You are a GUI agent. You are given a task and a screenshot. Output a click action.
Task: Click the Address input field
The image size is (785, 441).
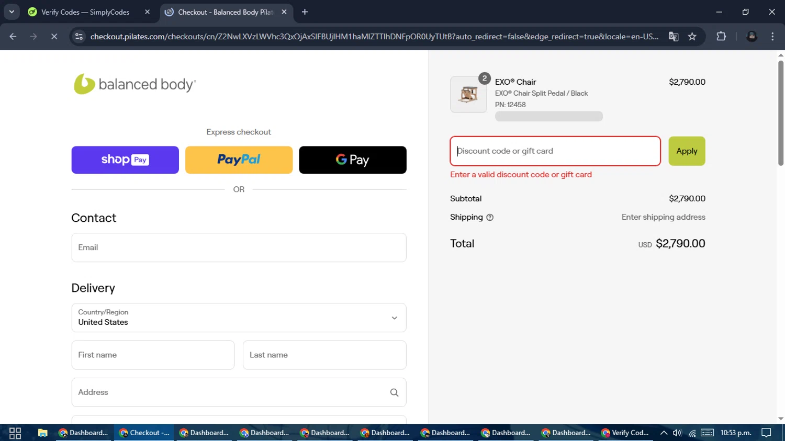[x=239, y=392]
